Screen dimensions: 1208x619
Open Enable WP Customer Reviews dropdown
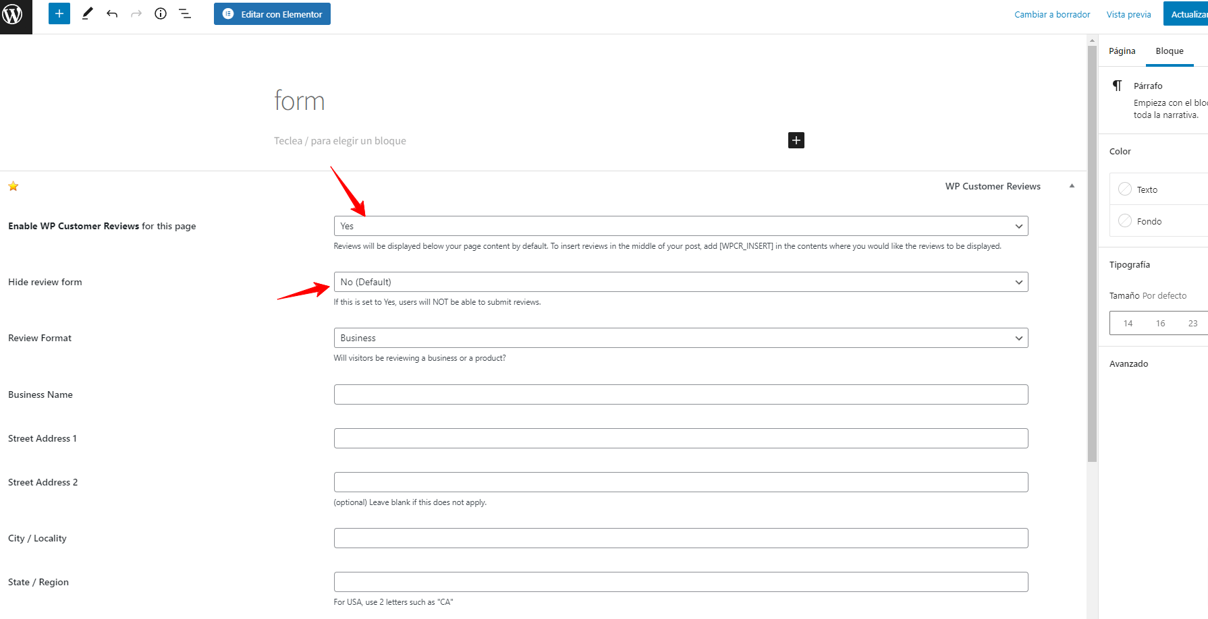(681, 226)
